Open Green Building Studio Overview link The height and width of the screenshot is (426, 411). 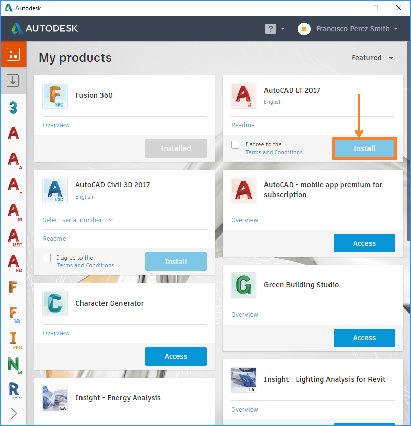tap(244, 314)
